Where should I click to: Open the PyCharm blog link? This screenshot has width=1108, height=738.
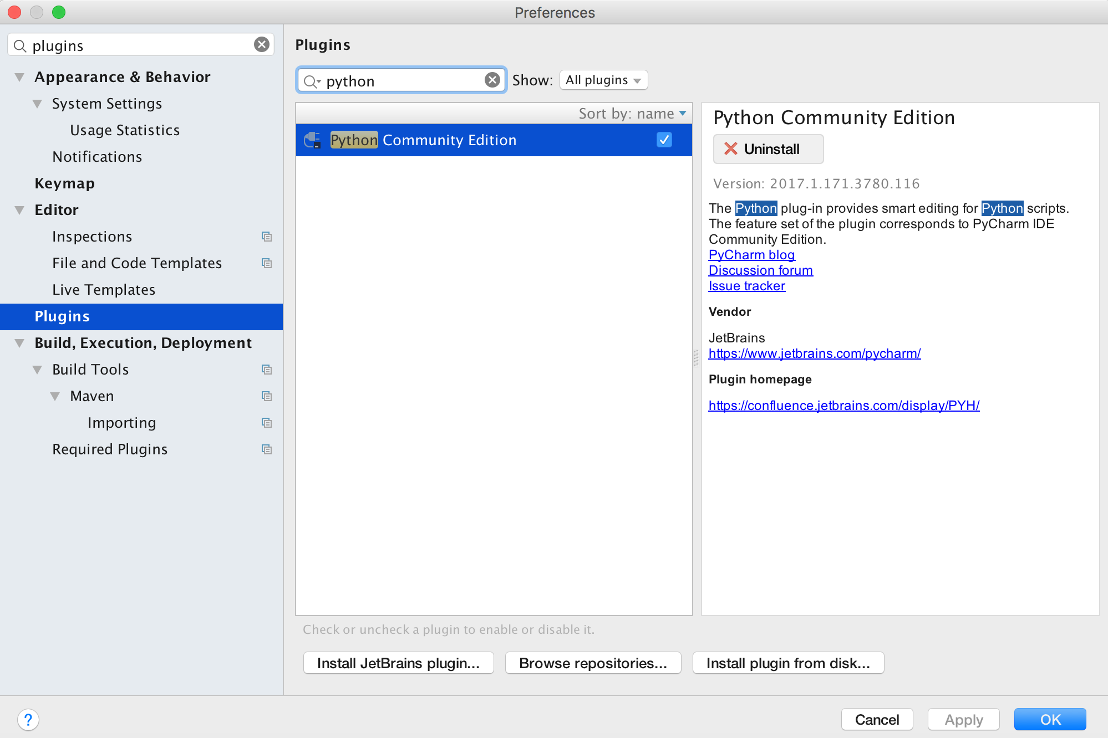tap(751, 255)
